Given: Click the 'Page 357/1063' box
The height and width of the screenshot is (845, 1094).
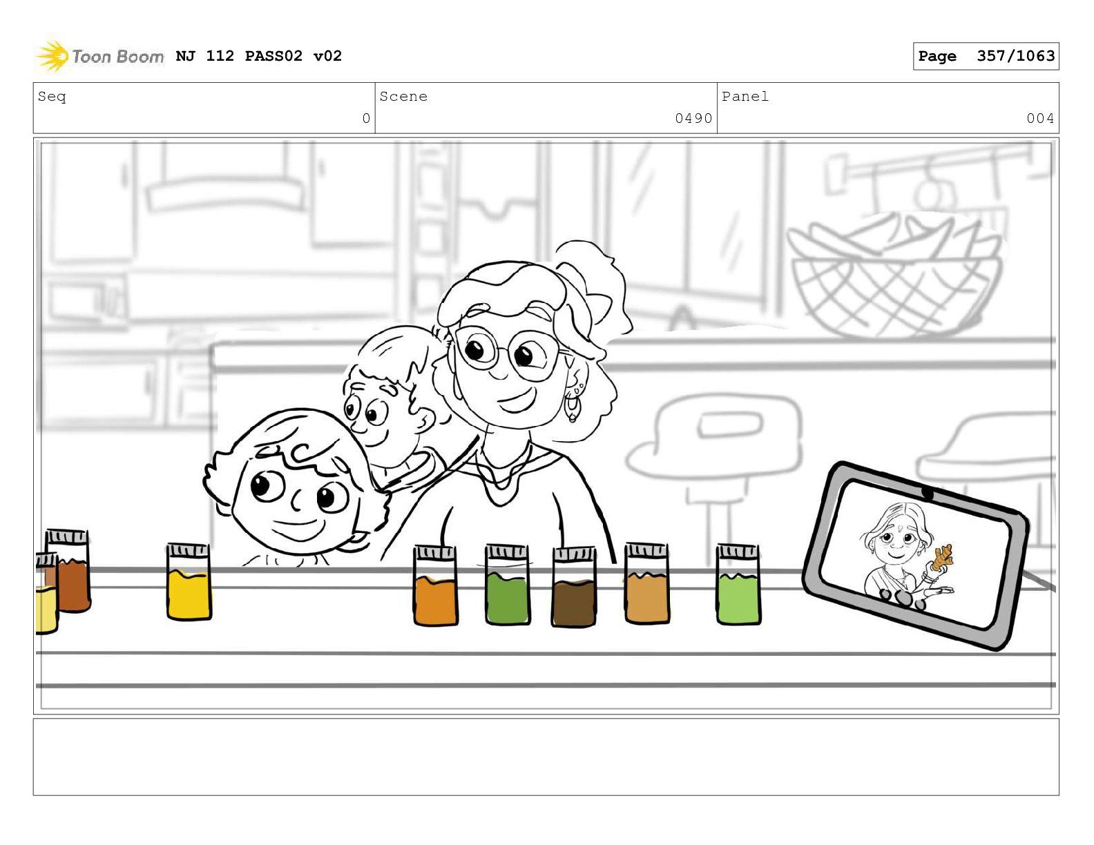Looking at the screenshot, I should (986, 56).
